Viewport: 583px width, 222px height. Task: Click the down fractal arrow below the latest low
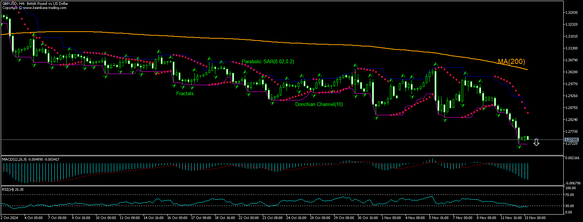(x=519, y=147)
